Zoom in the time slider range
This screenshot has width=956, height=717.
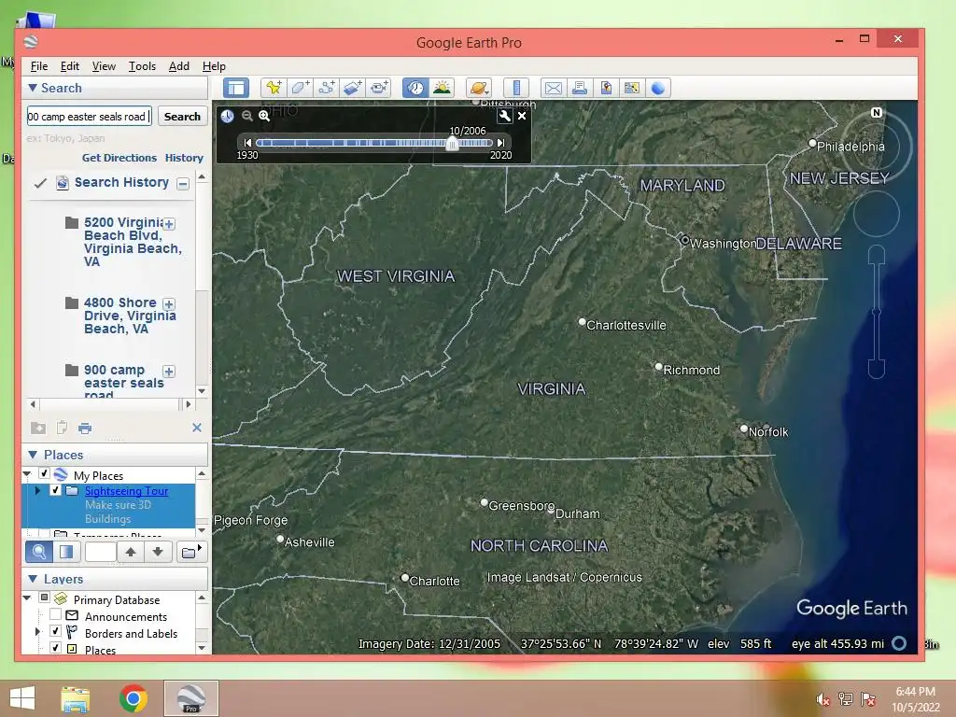(264, 116)
